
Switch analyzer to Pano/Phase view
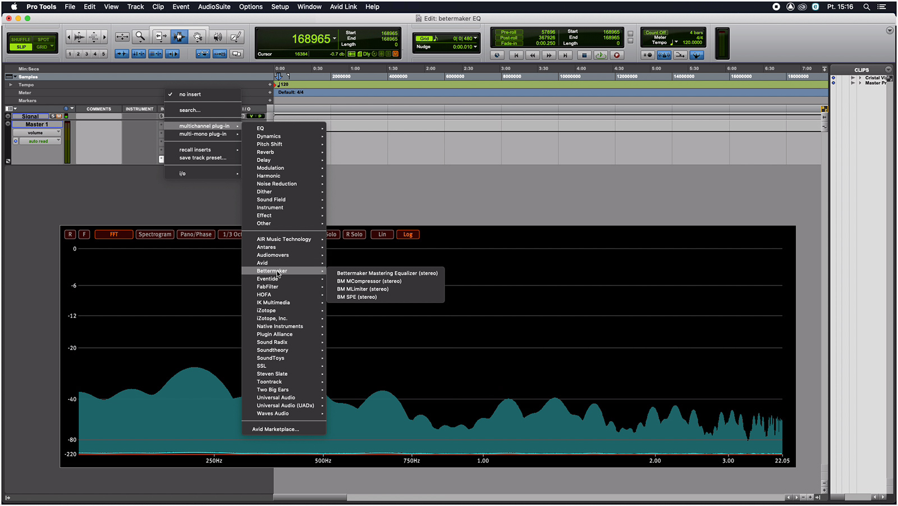tap(196, 234)
